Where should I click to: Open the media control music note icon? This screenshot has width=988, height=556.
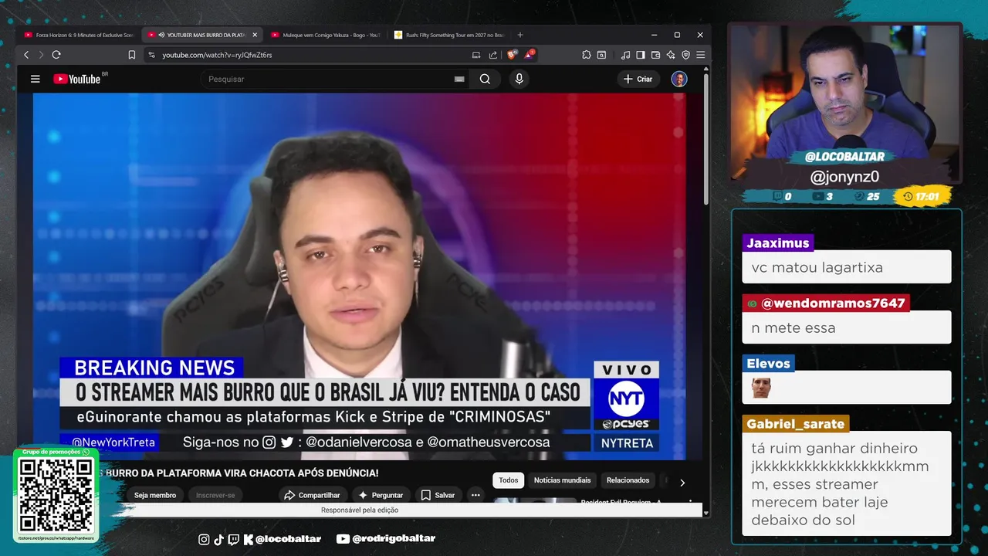[626, 55]
